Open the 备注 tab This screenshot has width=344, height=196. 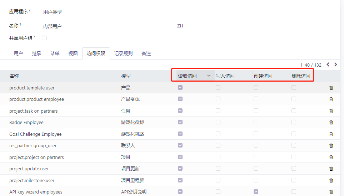point(146,53)
